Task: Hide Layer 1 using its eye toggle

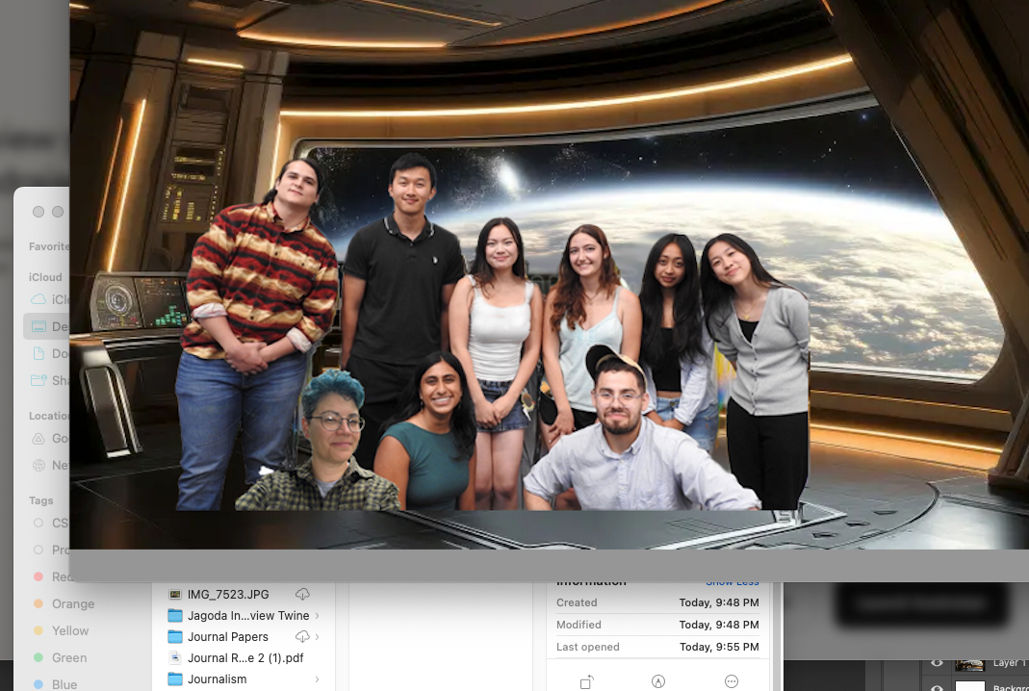Action: point(936,663)
